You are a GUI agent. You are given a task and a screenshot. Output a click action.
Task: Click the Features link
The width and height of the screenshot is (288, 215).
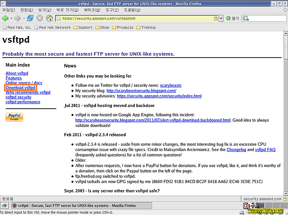14,78
